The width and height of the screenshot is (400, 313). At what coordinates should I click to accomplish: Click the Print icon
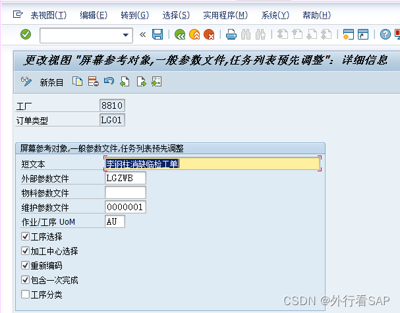231,34
